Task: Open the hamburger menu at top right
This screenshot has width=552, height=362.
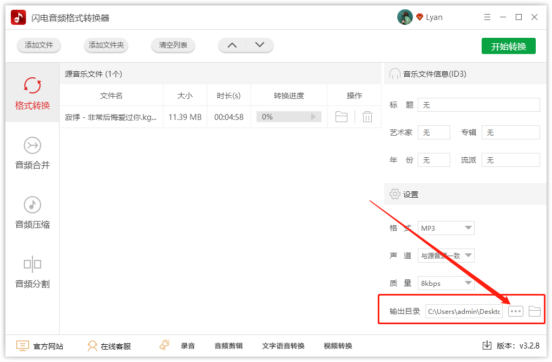Action: point(487,17)
